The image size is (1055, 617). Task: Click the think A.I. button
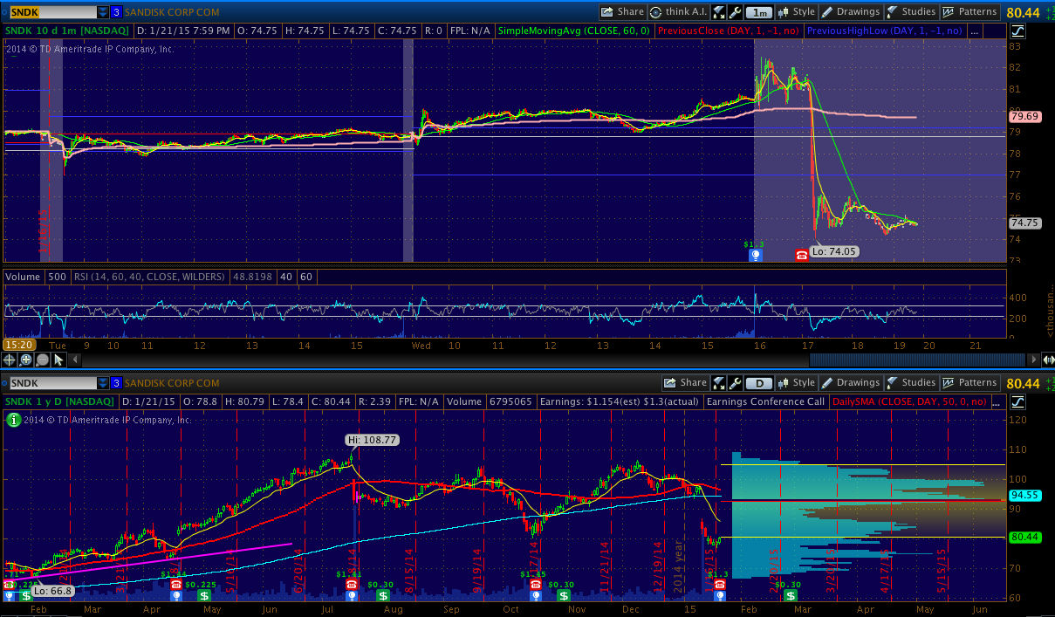[678, 12]
